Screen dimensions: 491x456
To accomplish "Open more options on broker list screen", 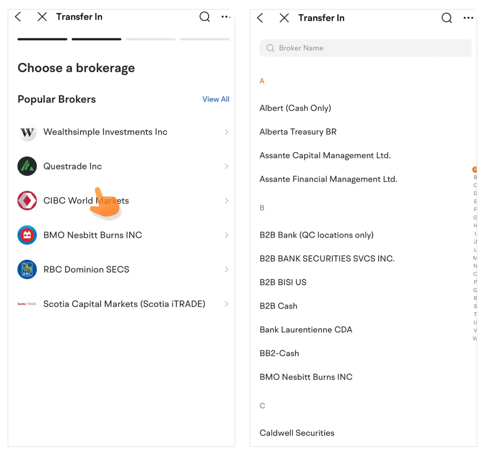I will pos(468,18).
